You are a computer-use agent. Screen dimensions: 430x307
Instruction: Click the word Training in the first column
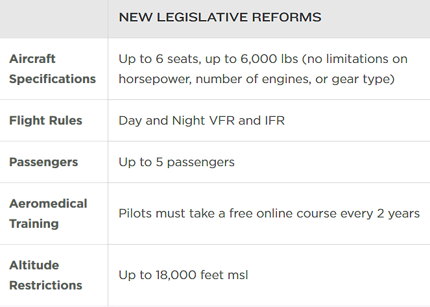pyautogui.click(x=34, y=223)
